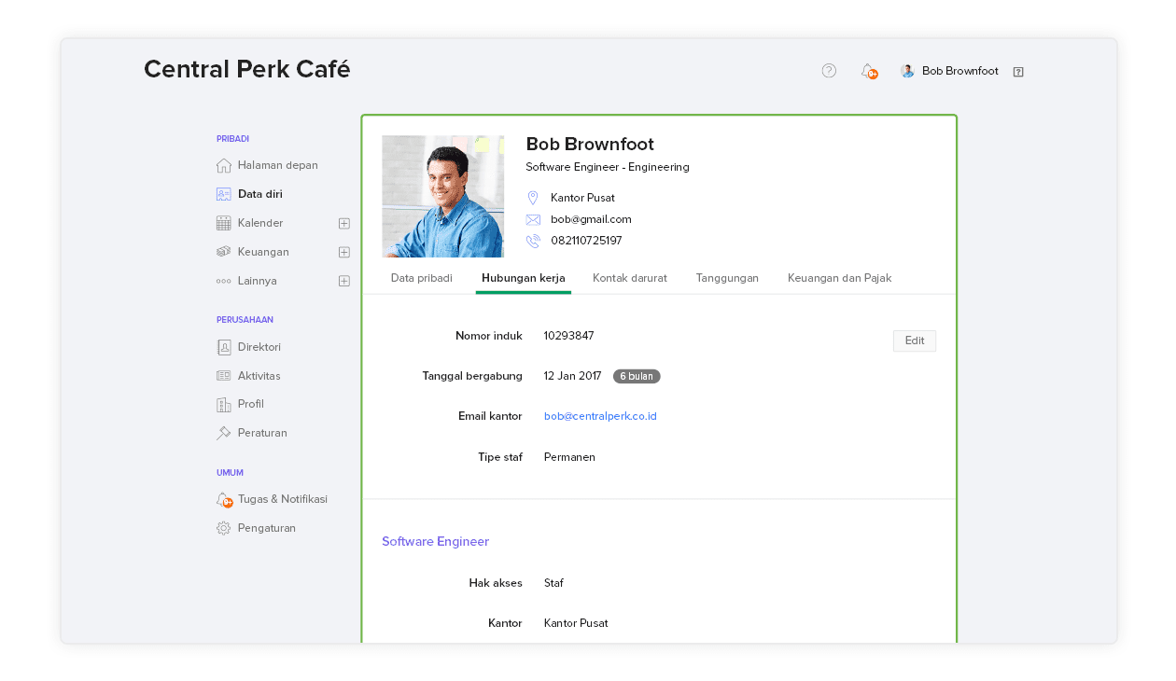
Task: Open Pengaturan settings in the sidebar
Action: pos(267,528)
